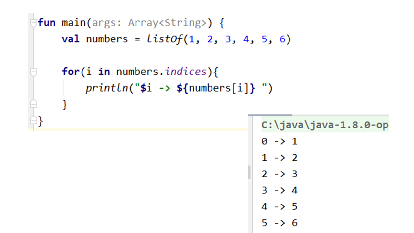Image resolution: width=414 pixels, height=233 pixels.
Task: Select the "3 -> 4" console output line
Action: [279, 190]
